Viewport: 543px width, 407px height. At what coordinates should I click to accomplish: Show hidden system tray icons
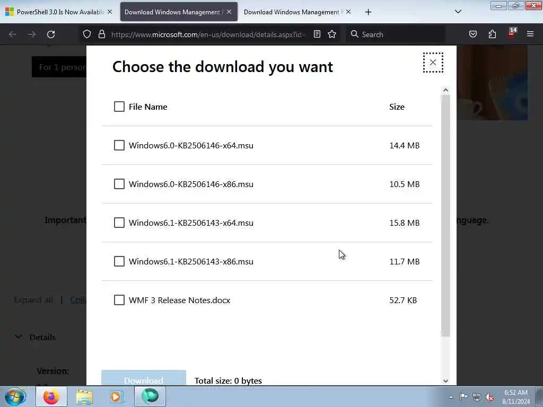tap(451, 397)
